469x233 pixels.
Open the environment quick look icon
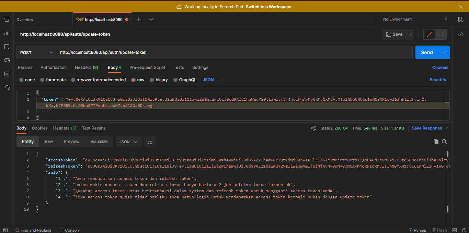click(461, 19)
